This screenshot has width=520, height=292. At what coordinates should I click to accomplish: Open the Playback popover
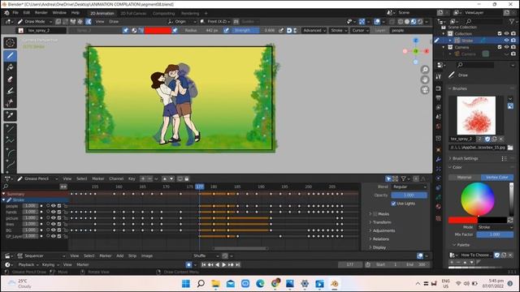tap(28, 264)
